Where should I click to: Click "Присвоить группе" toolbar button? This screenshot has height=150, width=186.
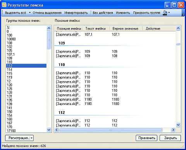point(146,13)
